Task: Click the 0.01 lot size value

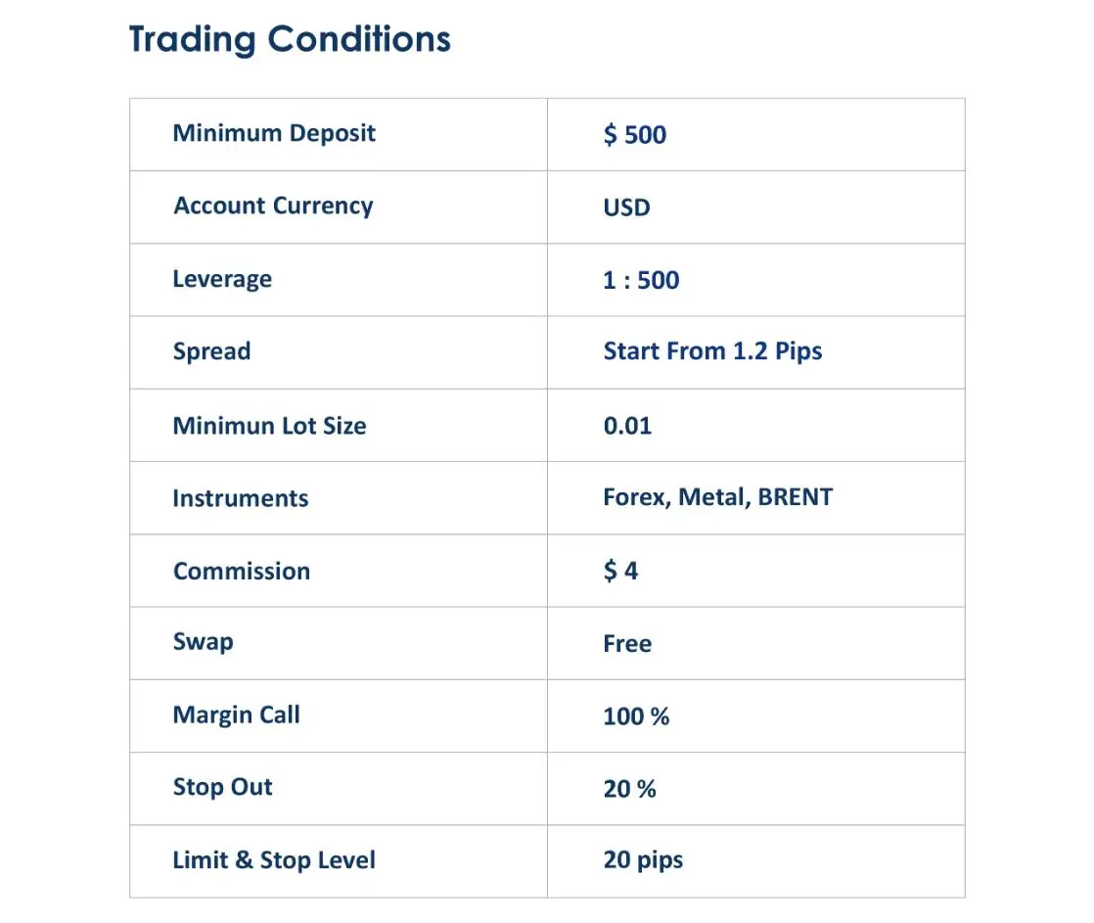Action: pyautogui.click(x=627, y=426)
